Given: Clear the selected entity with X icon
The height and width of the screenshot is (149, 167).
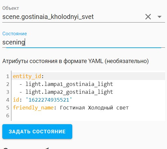Looking at the screenshot, I should [148, 17].
